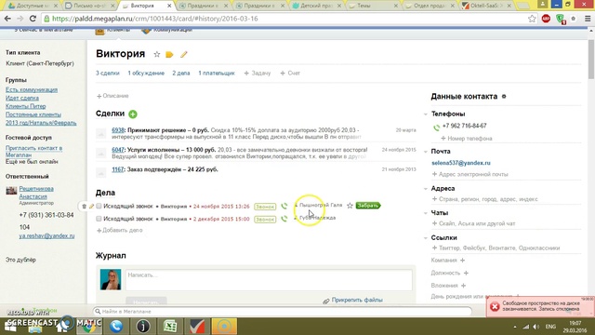Open Постоянные клиенты group link
This screenshot has width=595, height=335.
(x=33, y=114)
